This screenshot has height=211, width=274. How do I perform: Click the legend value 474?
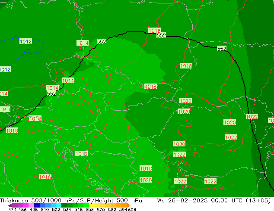coord(13,209)
